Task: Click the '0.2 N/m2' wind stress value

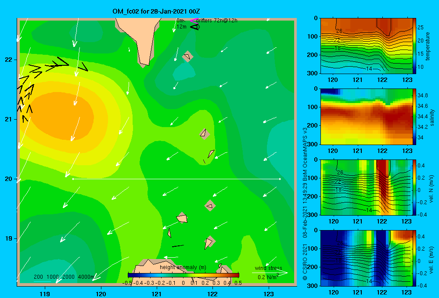Action: (x=268, y=277)
